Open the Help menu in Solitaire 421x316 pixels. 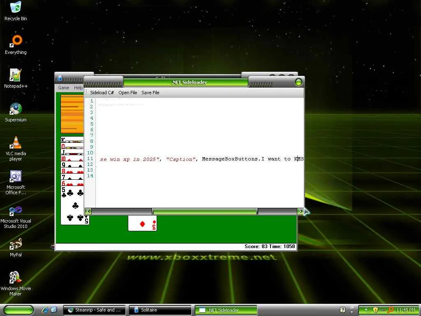click(x=78, y=88)
